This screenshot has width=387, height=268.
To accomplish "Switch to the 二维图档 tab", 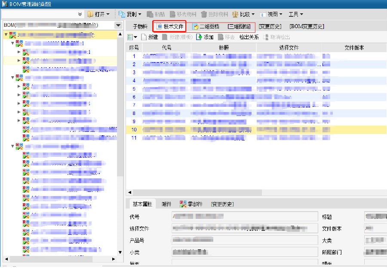I will [206, 26].
